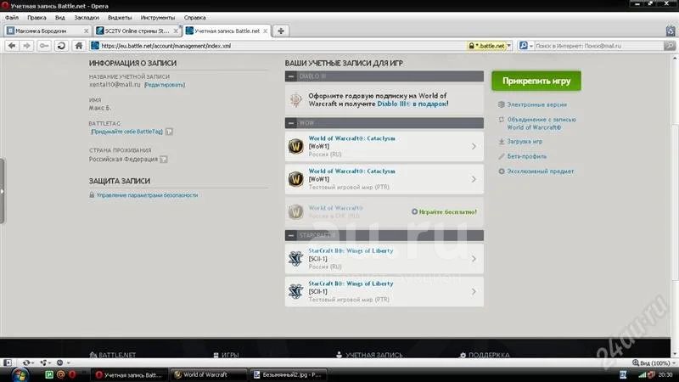Open World of Warcraft taskbar button
Image resolution: width=679 pixels, height=382 pixels.
click(x=208, y=374)
